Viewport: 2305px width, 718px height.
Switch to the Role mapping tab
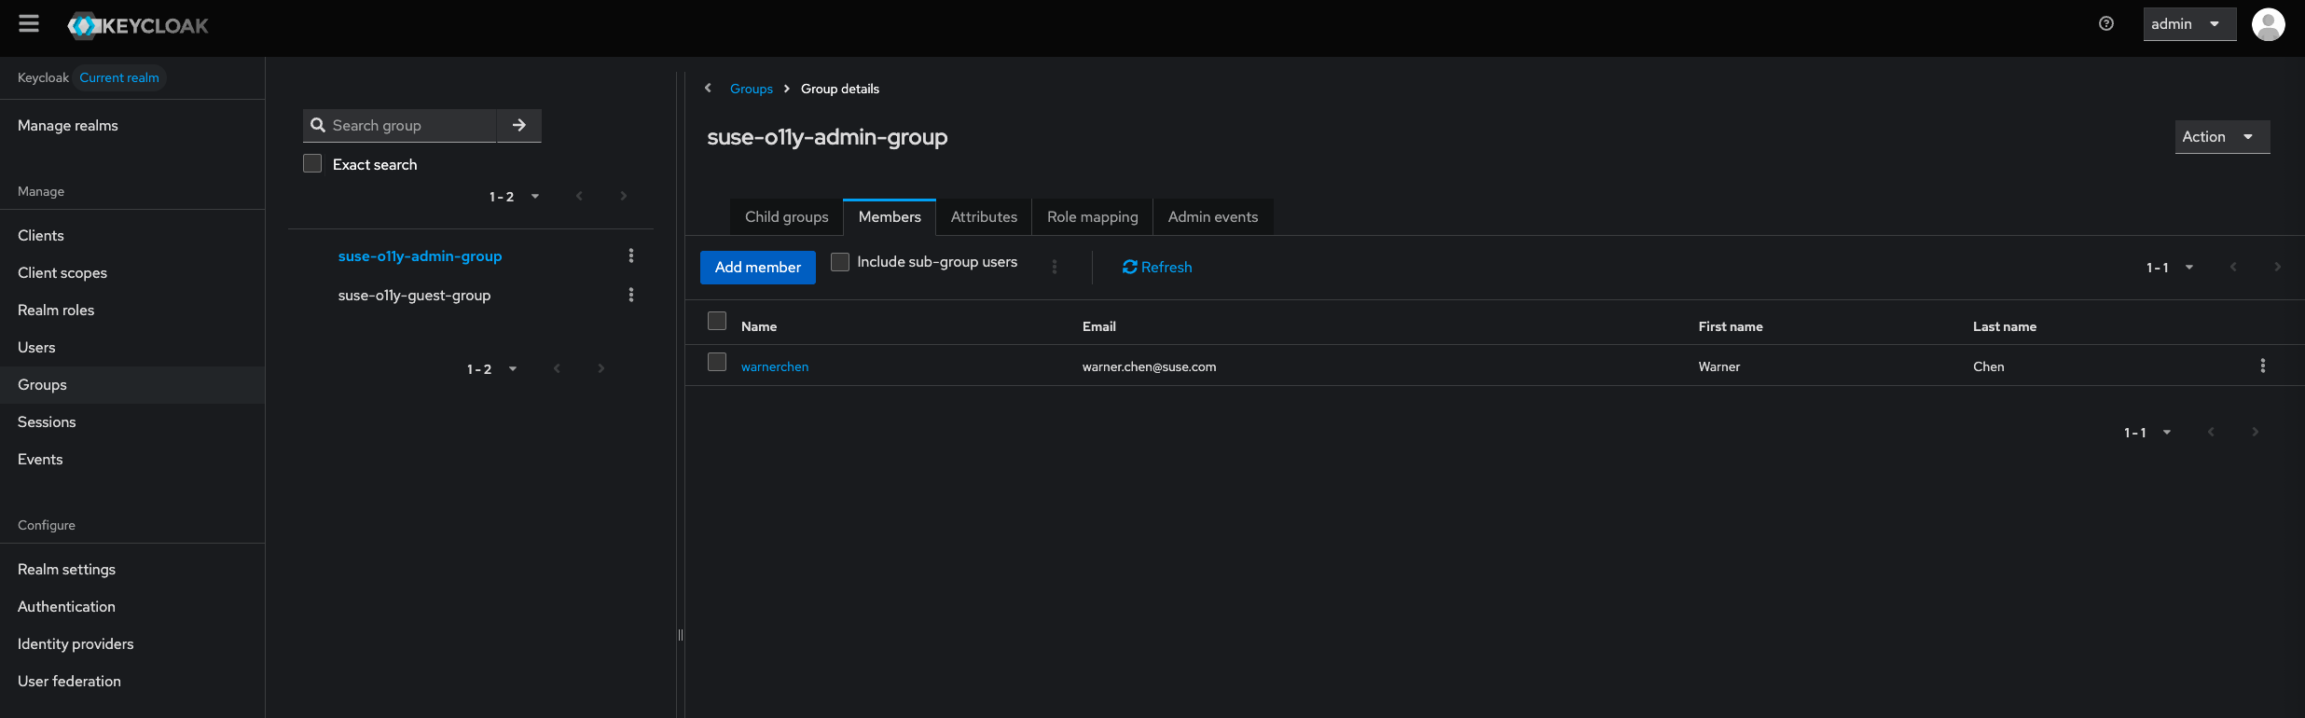tap(1092, 217)
